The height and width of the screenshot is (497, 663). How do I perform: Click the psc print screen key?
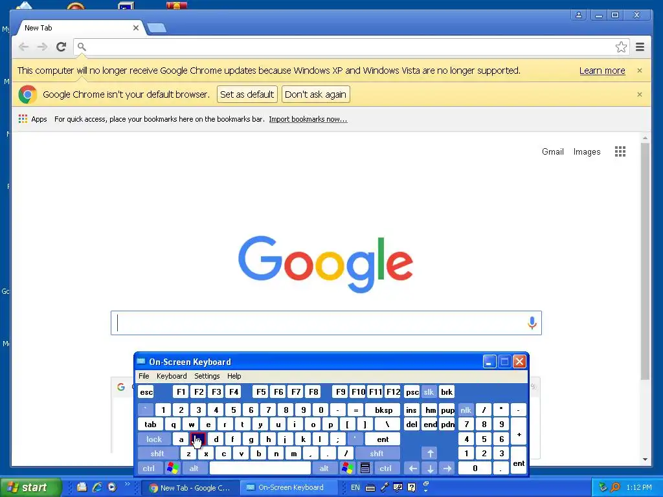(412, 392)
